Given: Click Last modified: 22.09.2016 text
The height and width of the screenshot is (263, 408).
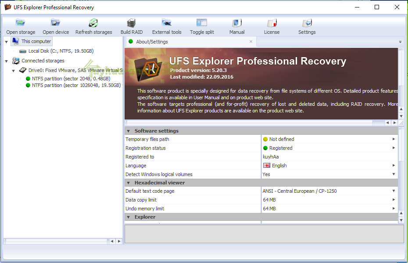Looking at the screenshot, I should (x=202, y=77).
